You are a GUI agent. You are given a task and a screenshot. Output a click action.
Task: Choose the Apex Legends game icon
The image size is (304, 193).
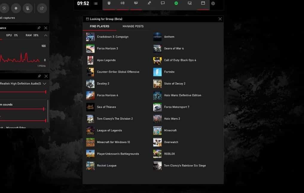(90, 60)
